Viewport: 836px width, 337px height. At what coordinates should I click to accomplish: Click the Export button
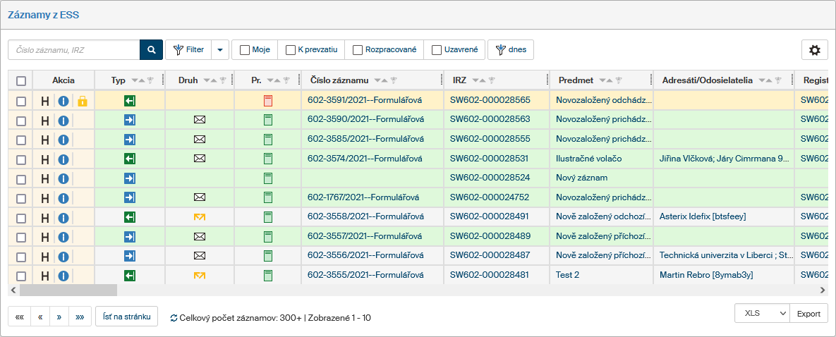808,314
